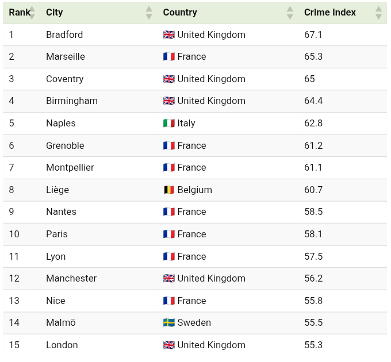Sort by City using sort arrows
This screenshot has height=362, width=391.
(149, 13)
